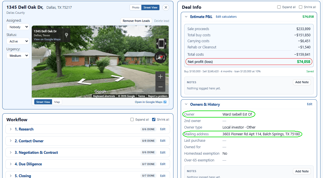323x178 pixels.
Task: Click Edit in Owners & History header
Action: coord(310,104)
